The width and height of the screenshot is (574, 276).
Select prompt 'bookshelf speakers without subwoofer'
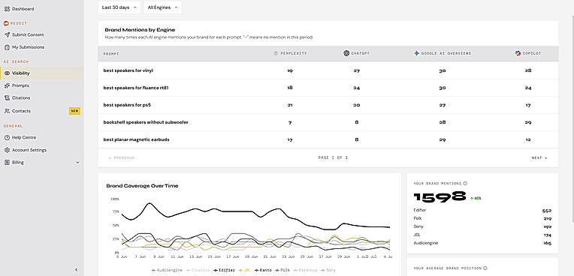coord(146,122)
